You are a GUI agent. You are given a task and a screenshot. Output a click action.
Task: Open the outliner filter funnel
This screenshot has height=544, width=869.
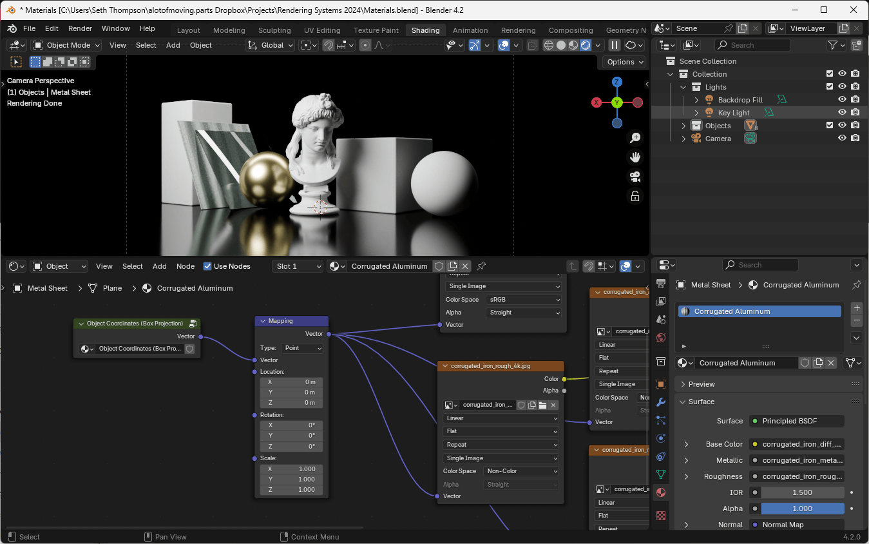point(837,45)
